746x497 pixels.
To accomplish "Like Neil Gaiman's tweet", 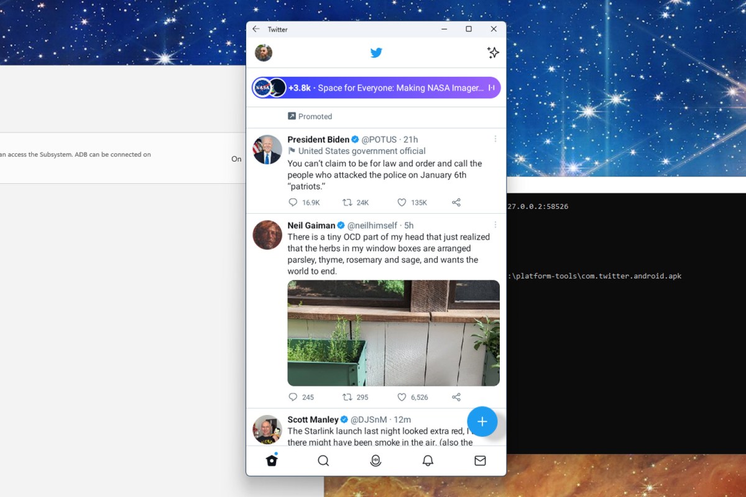I will [x=402, y=397].
